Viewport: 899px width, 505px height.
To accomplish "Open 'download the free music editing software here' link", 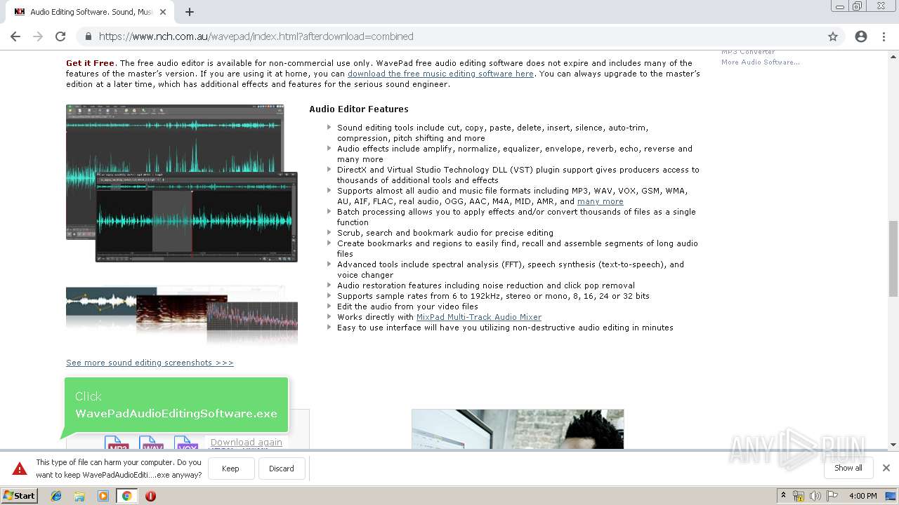I will [x=440, y=74].
